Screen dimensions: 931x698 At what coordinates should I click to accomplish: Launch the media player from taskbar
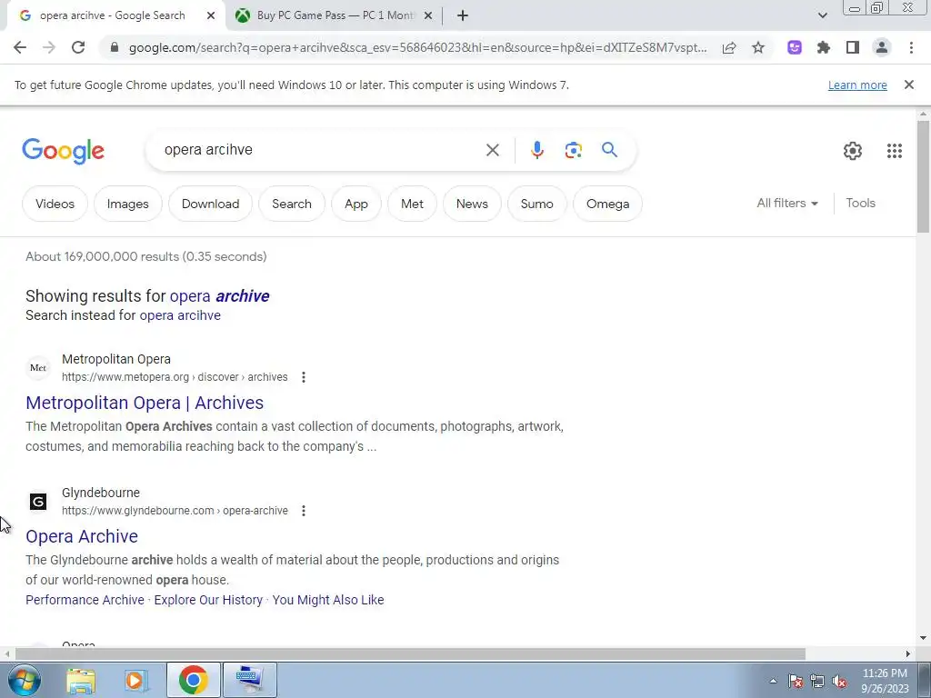(x=135, y=680)
